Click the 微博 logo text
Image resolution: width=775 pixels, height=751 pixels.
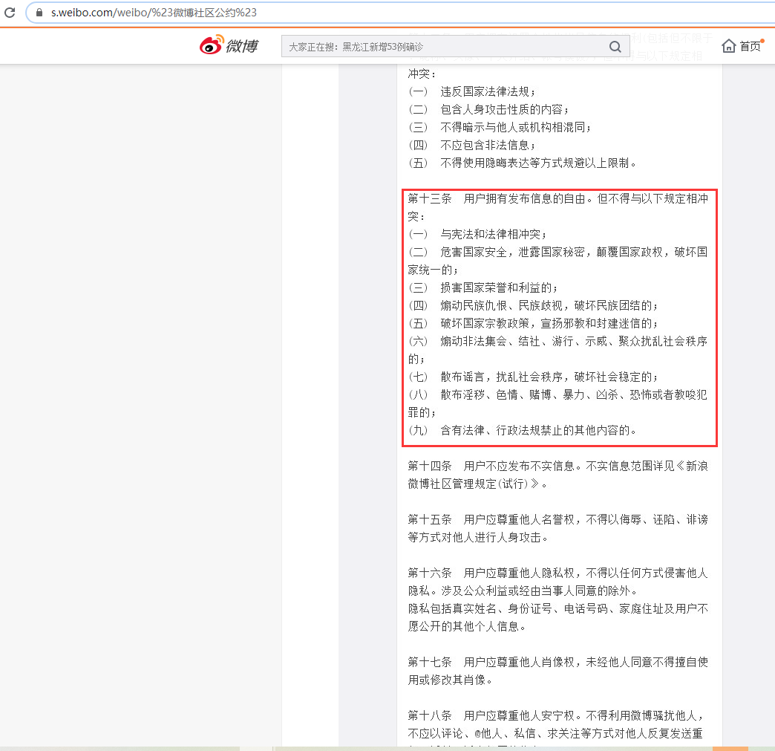pyautogui.click(x=242, y=46)
